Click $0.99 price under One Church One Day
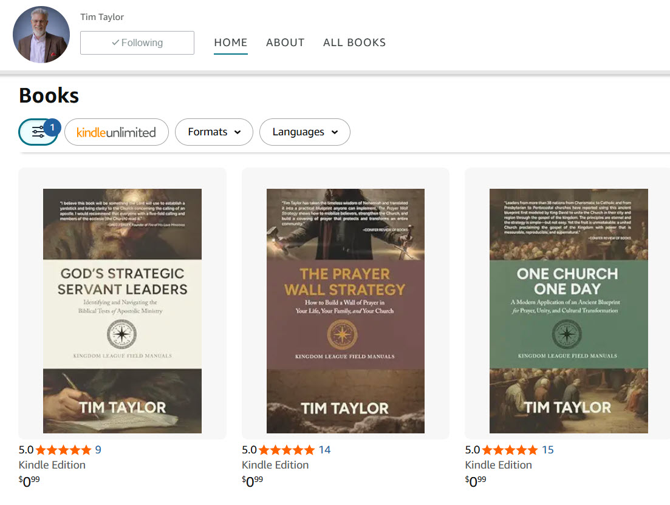Image resolution: width=670 pixels, height=505 pixels. (476, 481)
